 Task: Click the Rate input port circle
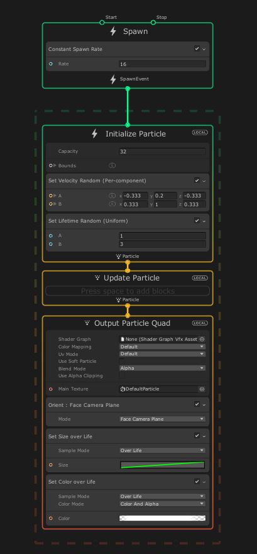(x=51, y=64)
